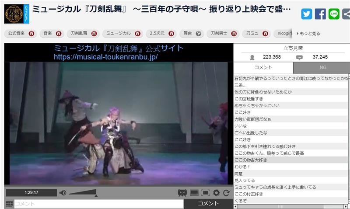Open the comment command palette icon

[x=9, y=204]
